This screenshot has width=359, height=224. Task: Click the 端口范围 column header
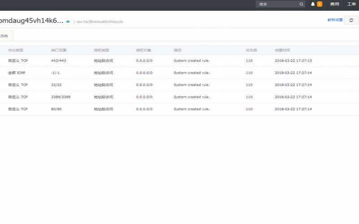click(x=58, y=50)
